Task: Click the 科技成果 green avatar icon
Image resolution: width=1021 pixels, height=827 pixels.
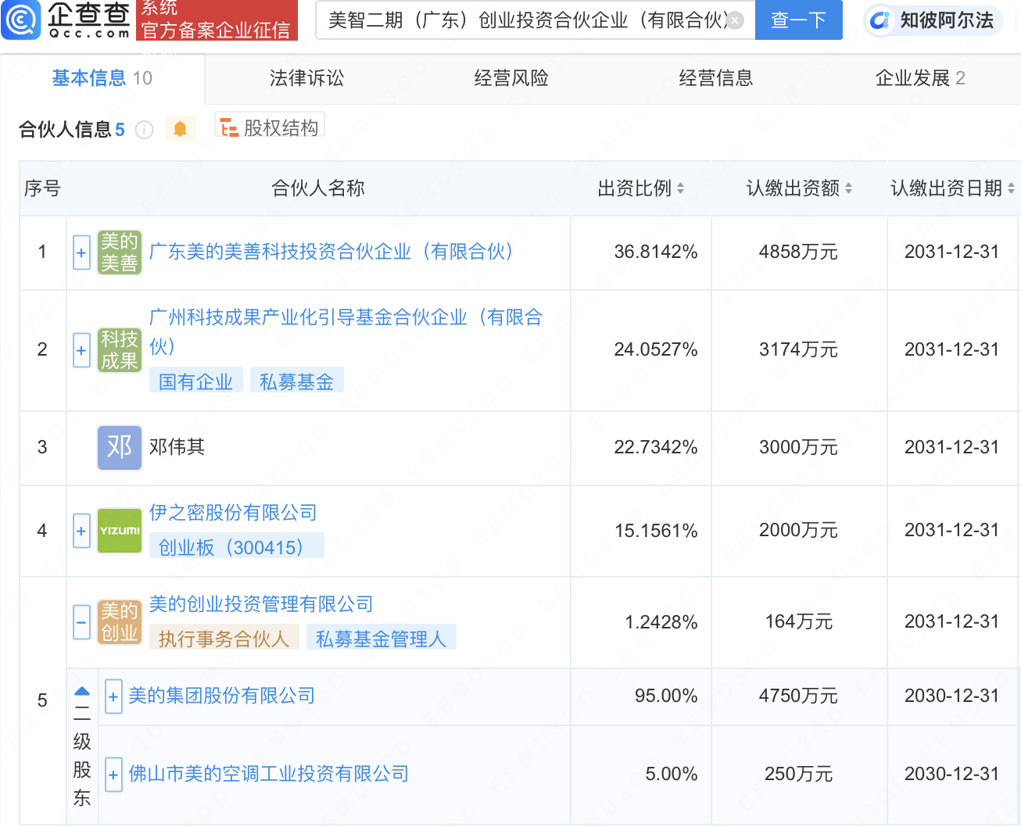Action: point(120,350)
